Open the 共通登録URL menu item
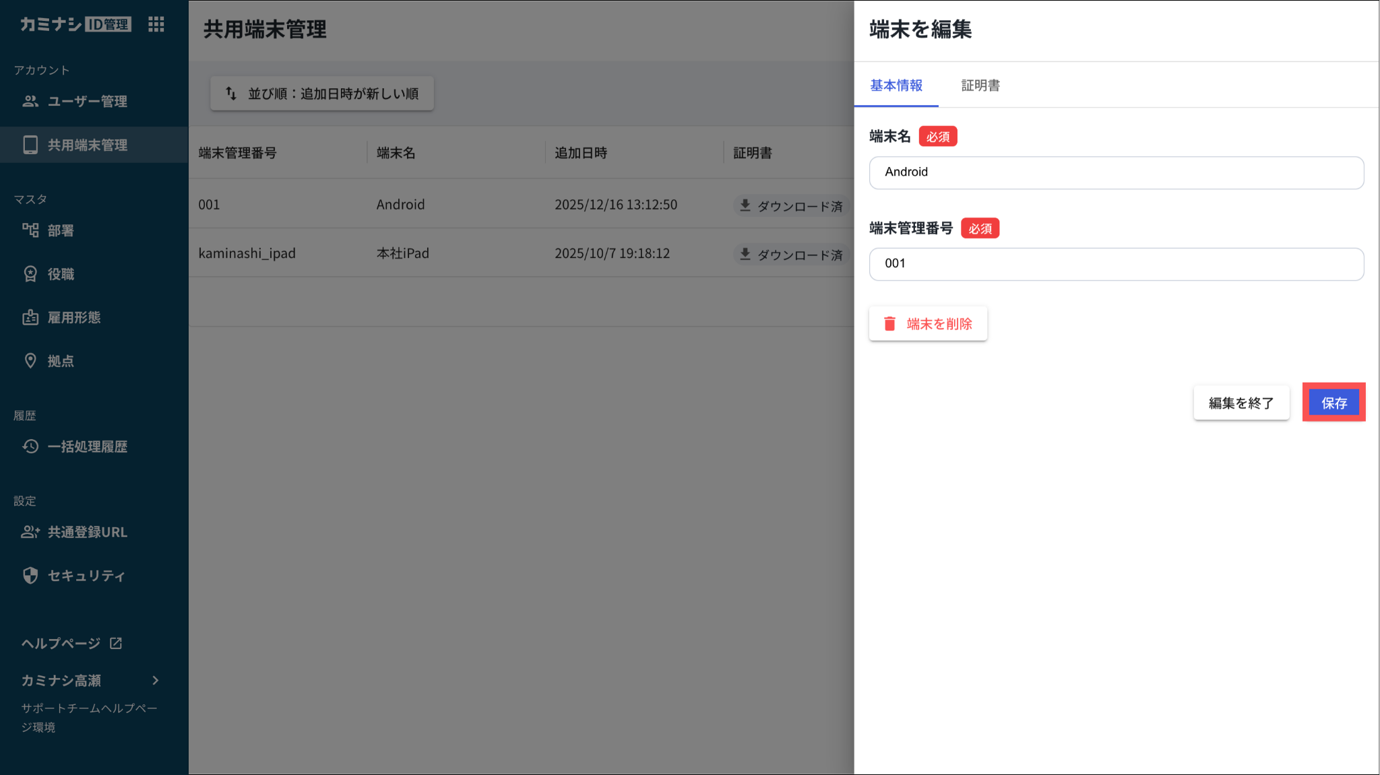 click(x=87, y=532)
